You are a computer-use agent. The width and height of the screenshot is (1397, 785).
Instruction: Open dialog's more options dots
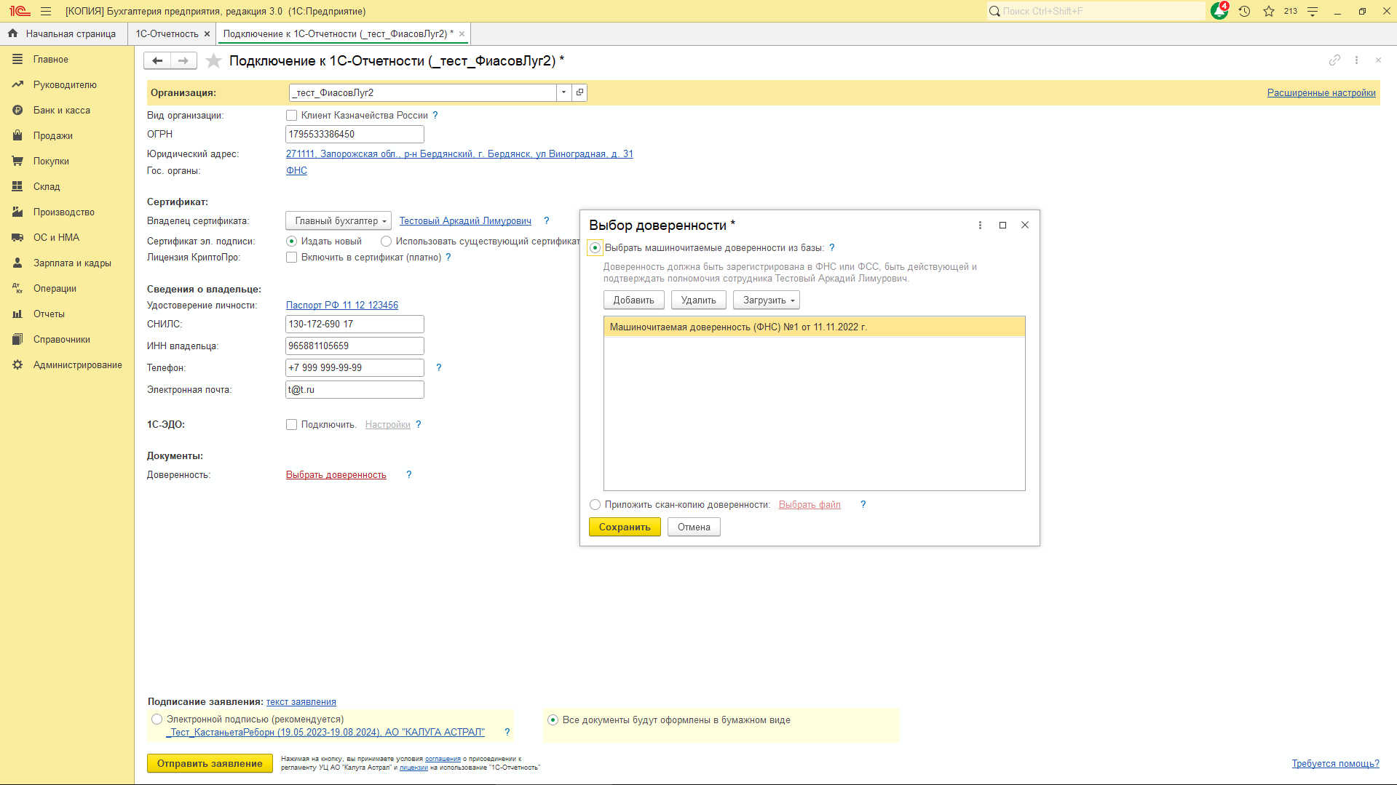(980, 225)
